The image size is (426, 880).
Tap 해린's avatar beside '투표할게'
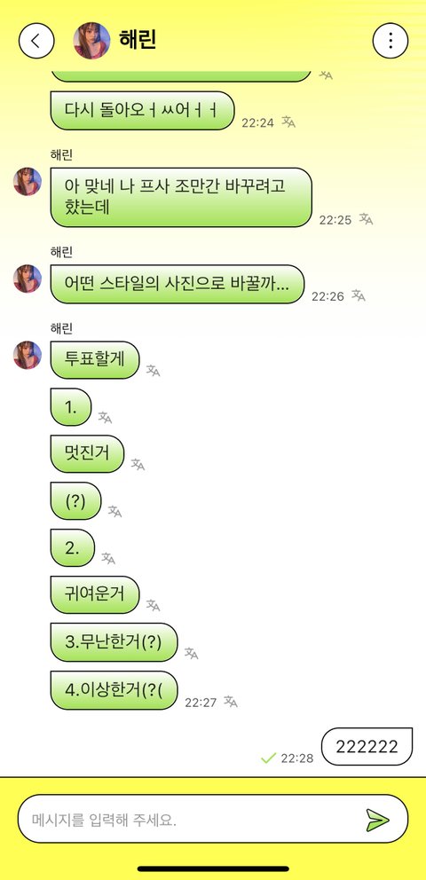[x=28, y=355]
